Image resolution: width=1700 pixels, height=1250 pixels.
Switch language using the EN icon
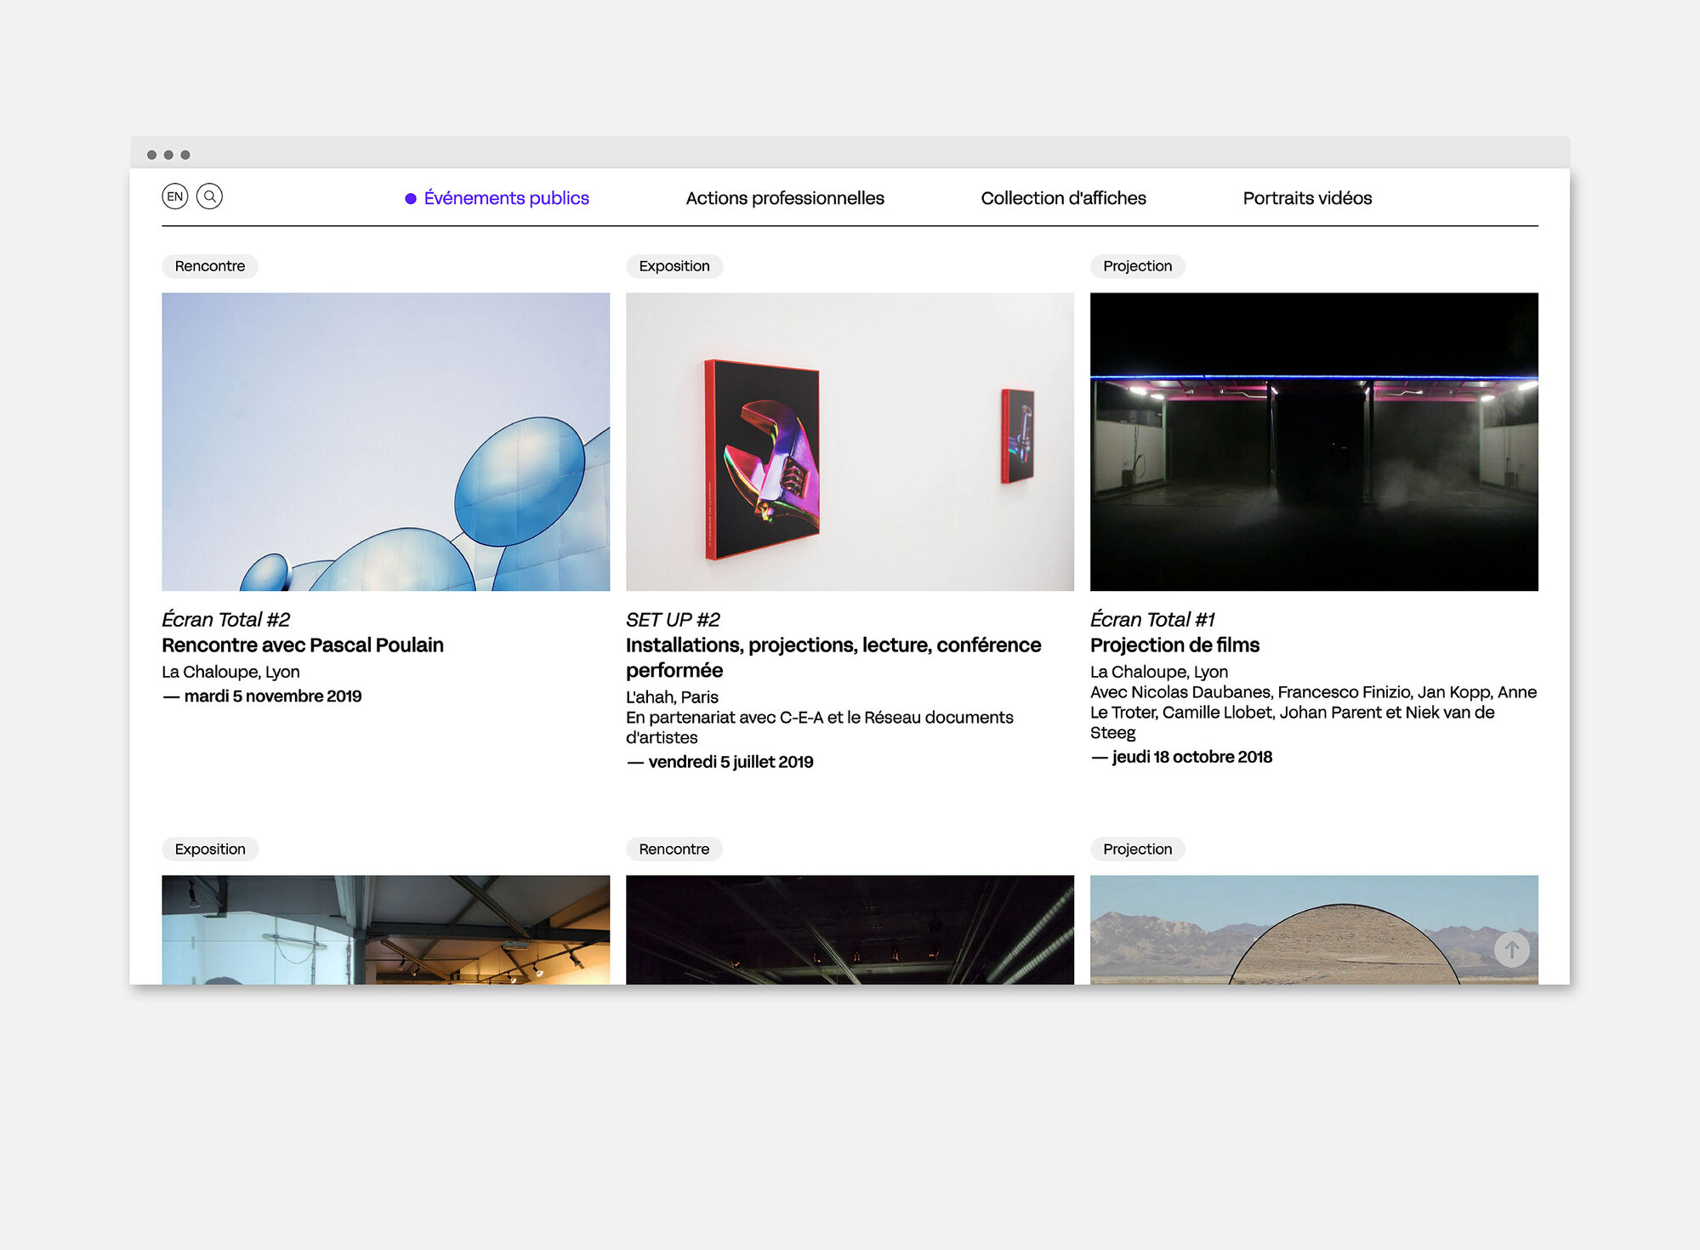175,197
